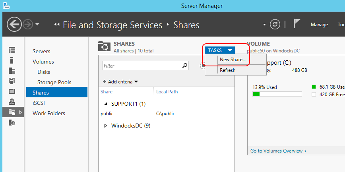Click the Filter text box
This screenshot has width=345, height=172.
[141, 66]
